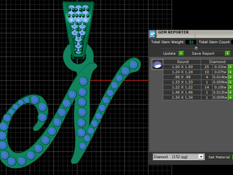This screenshot has height=175, width=233.
Task: Select the top gem on the N pendant
Action: click(x=133, y=65)
